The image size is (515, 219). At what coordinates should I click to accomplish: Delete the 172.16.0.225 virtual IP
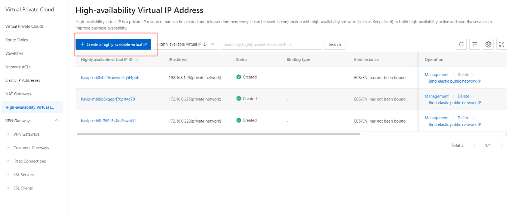point(463,96)
